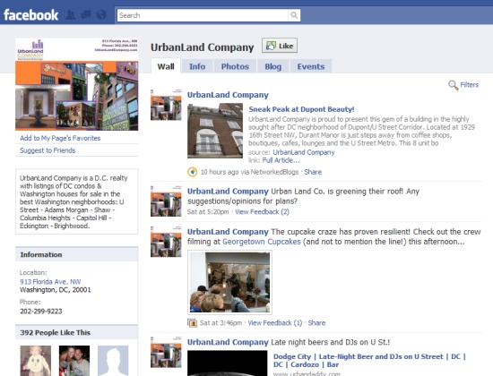
Task: Click the avatar beside the Dupont Beauty post
Action: pos(166,105)
